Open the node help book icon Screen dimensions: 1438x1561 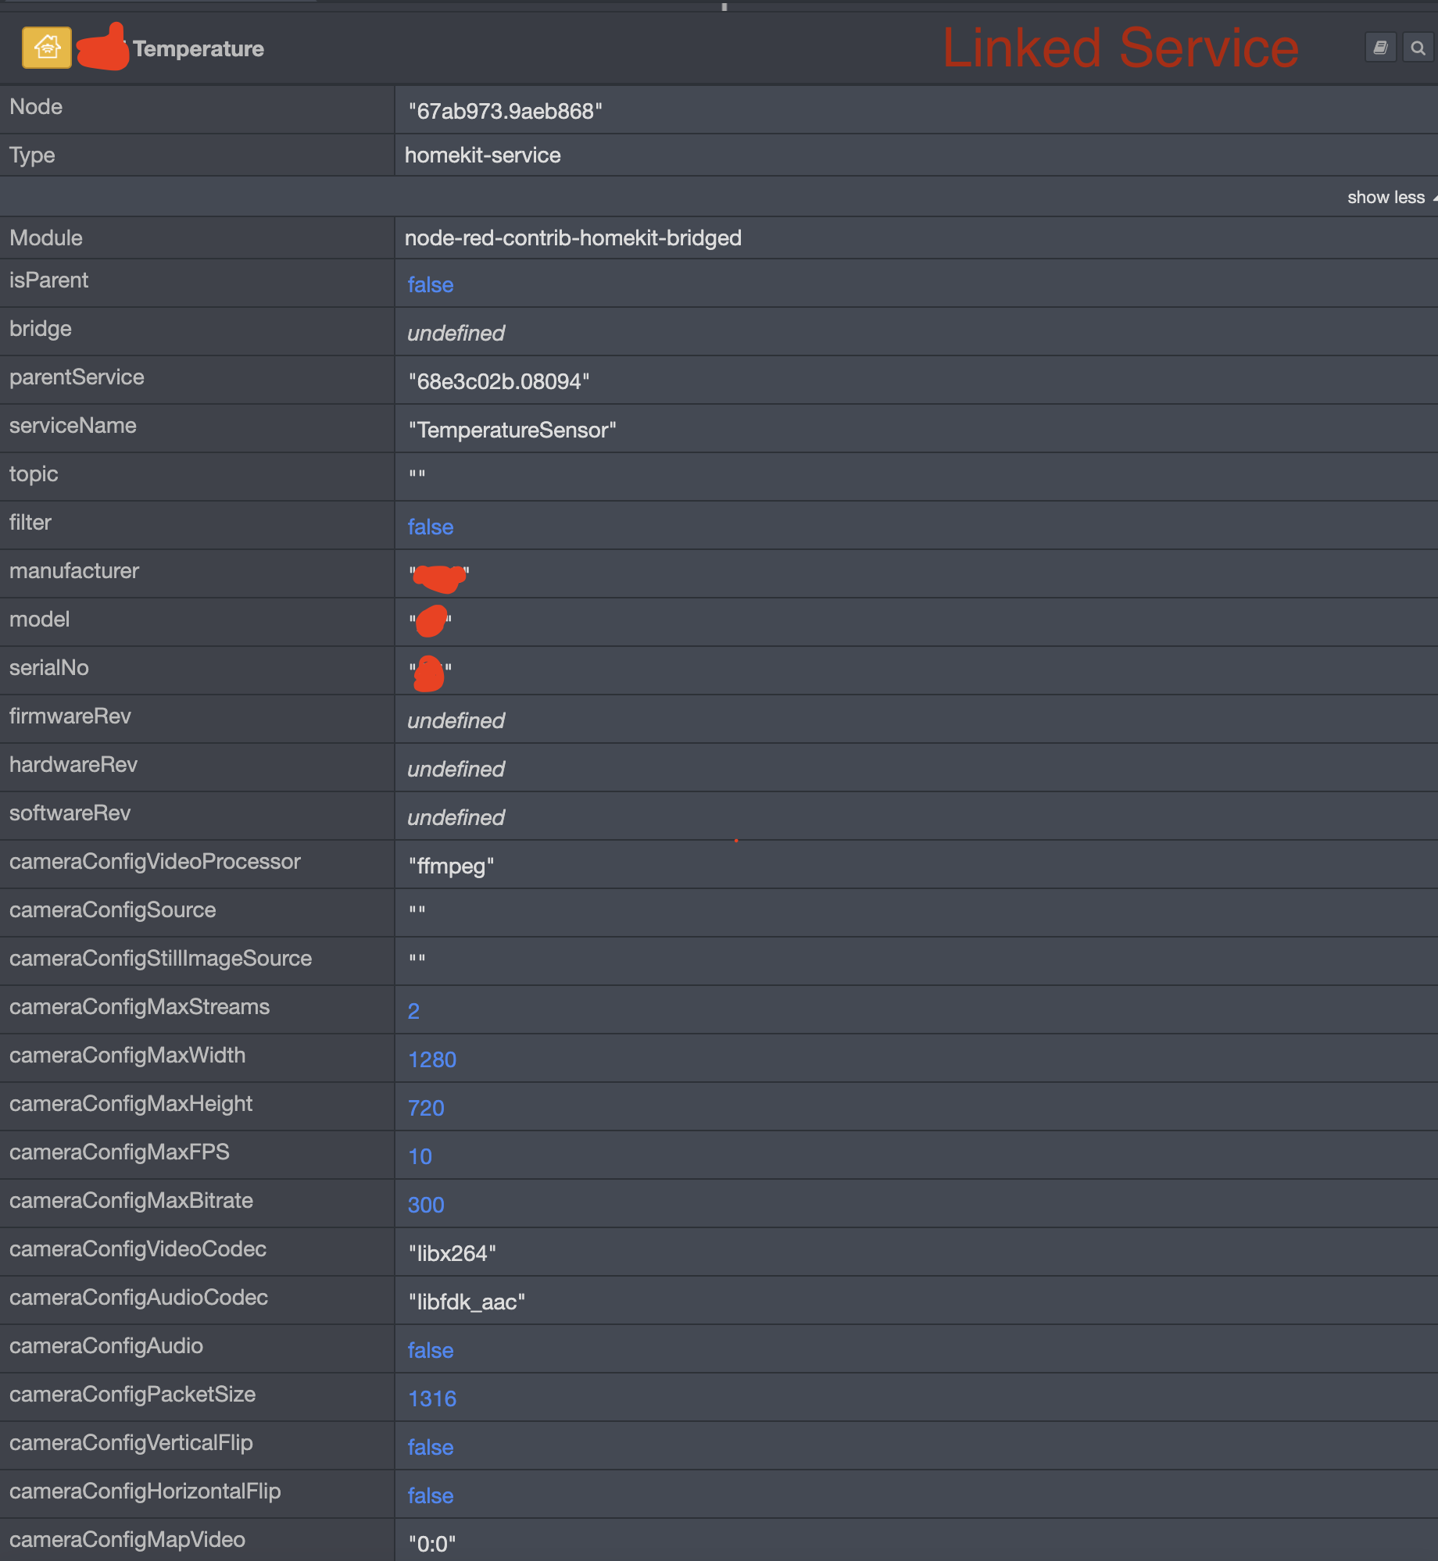click(1380, 48)
